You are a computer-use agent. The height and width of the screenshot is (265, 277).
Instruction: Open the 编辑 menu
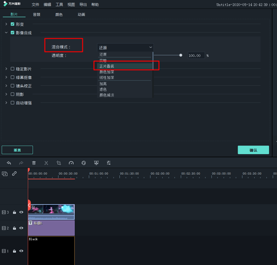click(x=47, y=5)
